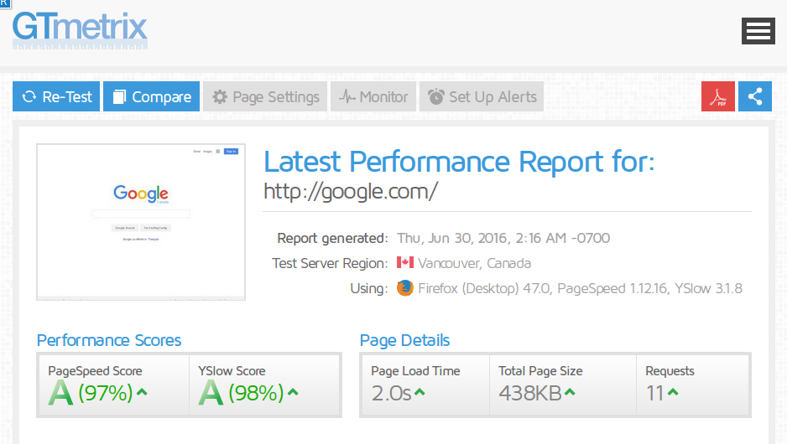The height and width of the screenshot is (444, 787).
Task: Click the 2.0s page load value
Action: (x=392, y=394)
